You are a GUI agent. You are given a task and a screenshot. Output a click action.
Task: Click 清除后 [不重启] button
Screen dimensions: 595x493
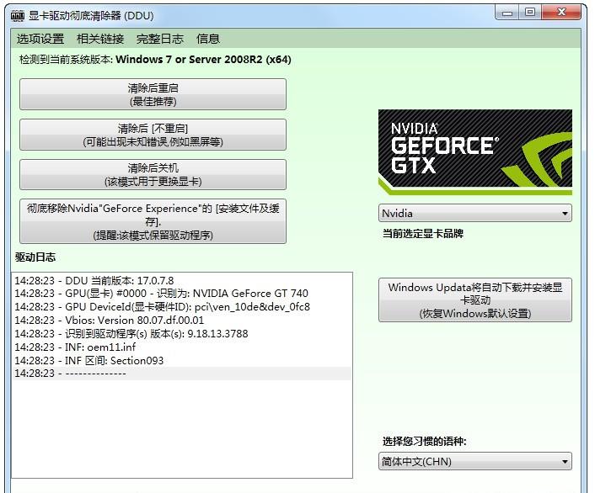[153, 135]
